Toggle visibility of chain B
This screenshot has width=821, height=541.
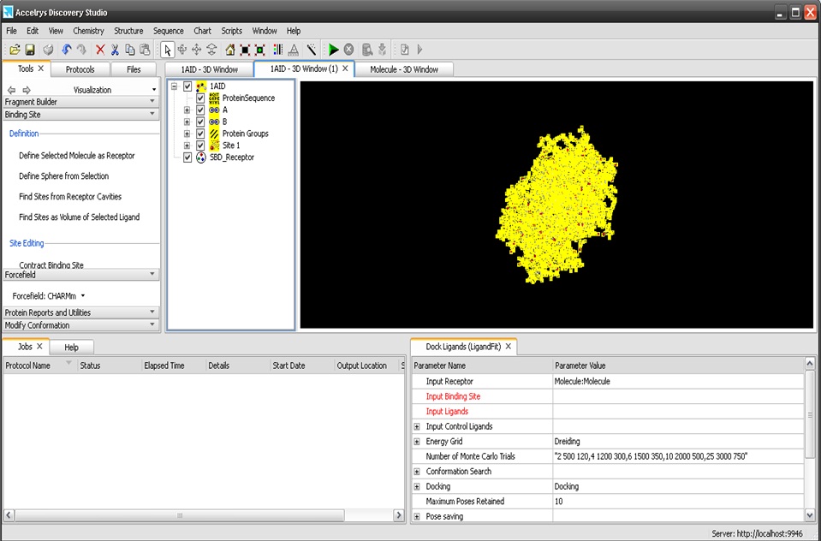pos(201,121)
